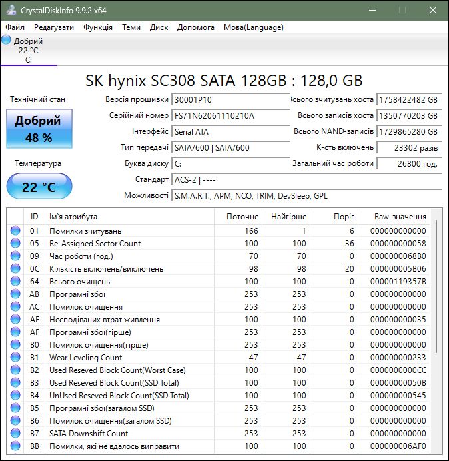
Task: Click status orb for attribute B2 row
Action: [15, 370]
